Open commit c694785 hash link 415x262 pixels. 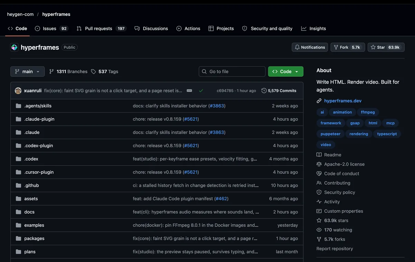point(225,91)
